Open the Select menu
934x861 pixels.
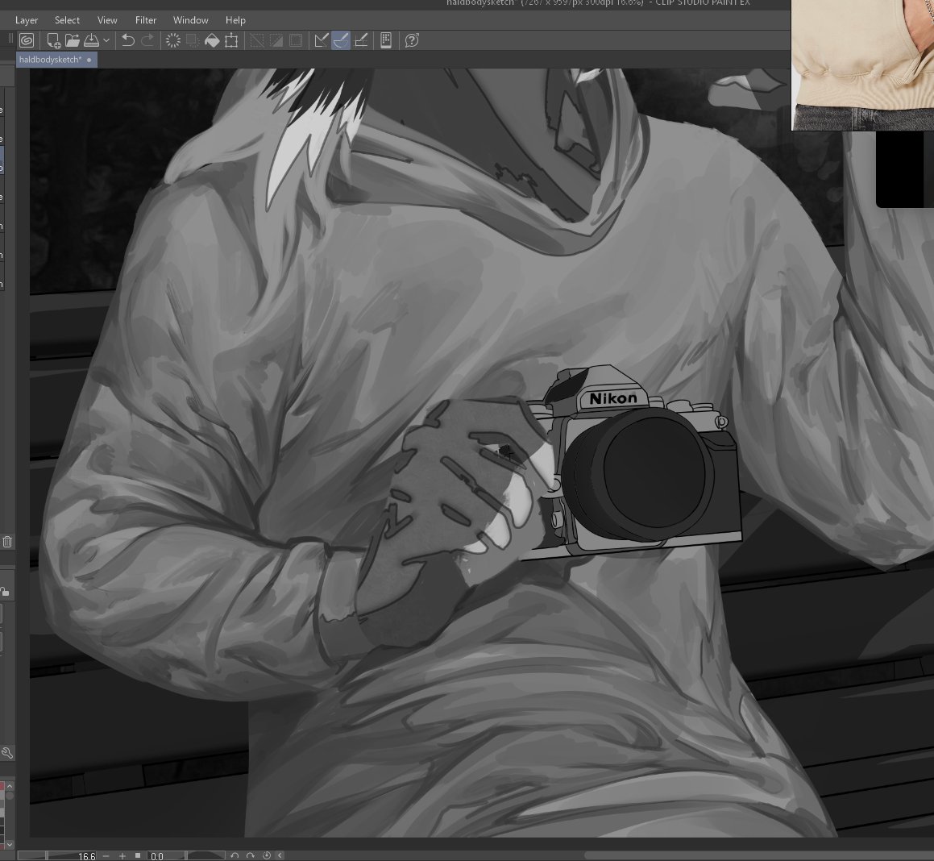pyautogui.click(x=68, y=20)
